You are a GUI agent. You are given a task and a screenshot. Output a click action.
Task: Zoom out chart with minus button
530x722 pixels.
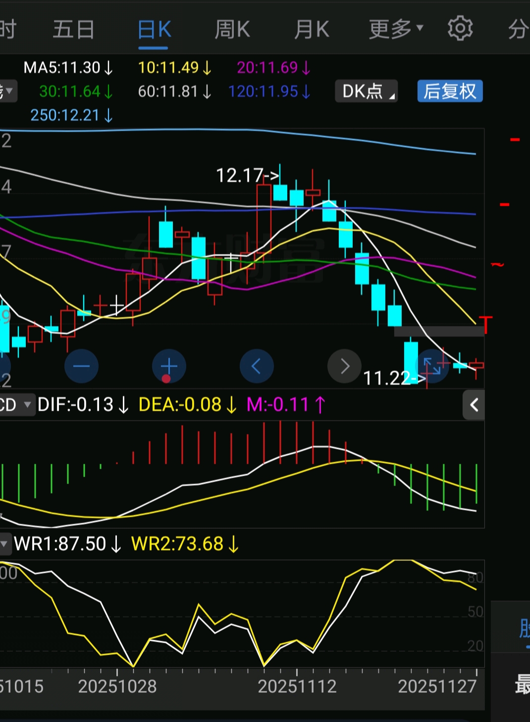pos(81,366)
